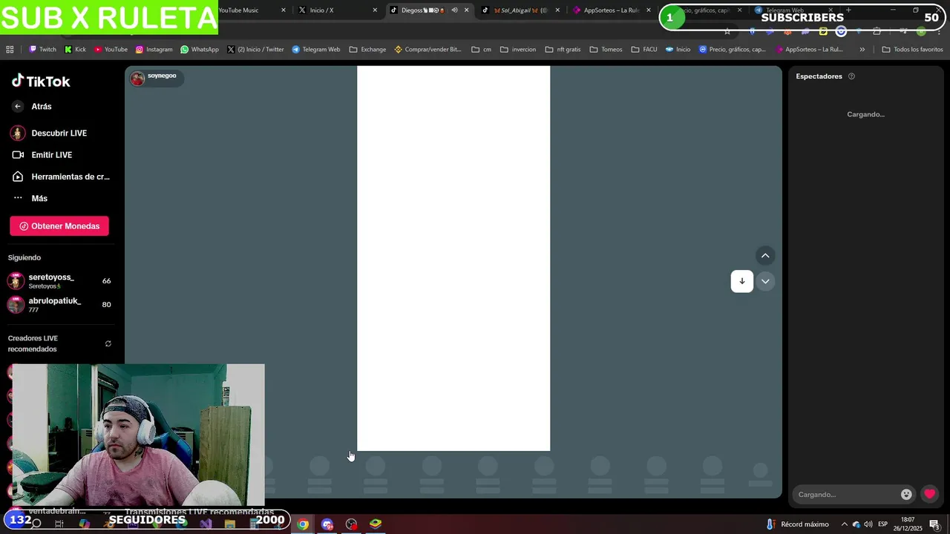Open BlueStacks in the taskbar
The height and width of the screenshot is (534, 950).
(x=376, y=524)
